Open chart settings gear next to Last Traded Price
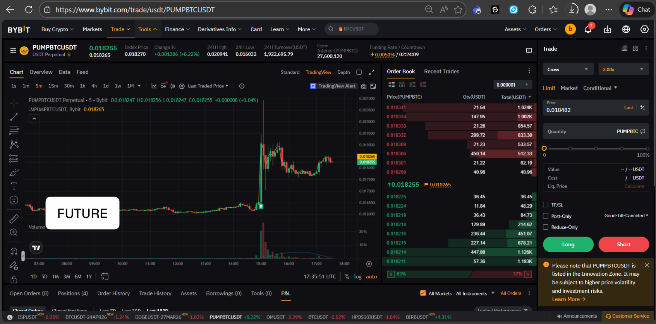Image resolution: width=656 pixels, height=324 pixels. click(182, 86)
